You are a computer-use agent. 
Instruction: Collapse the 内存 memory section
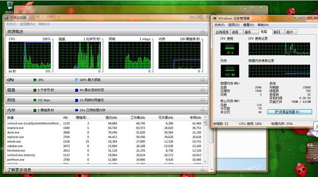[203, 111]
